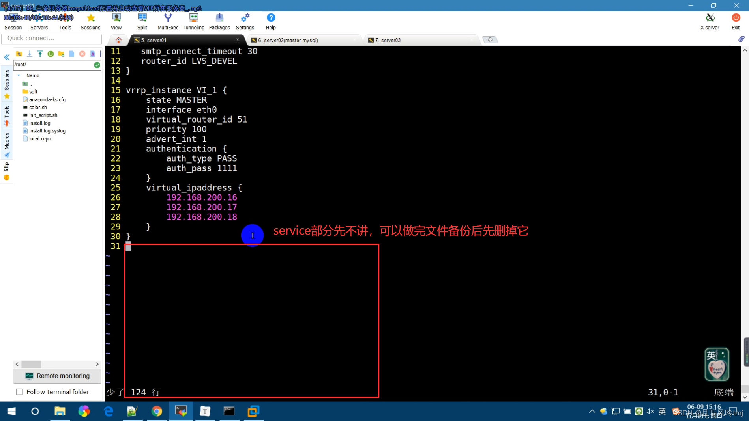The height and width of the screenshot is (421, 749).
Task: Select install.log.syslog file
Action: coord(47,131)
